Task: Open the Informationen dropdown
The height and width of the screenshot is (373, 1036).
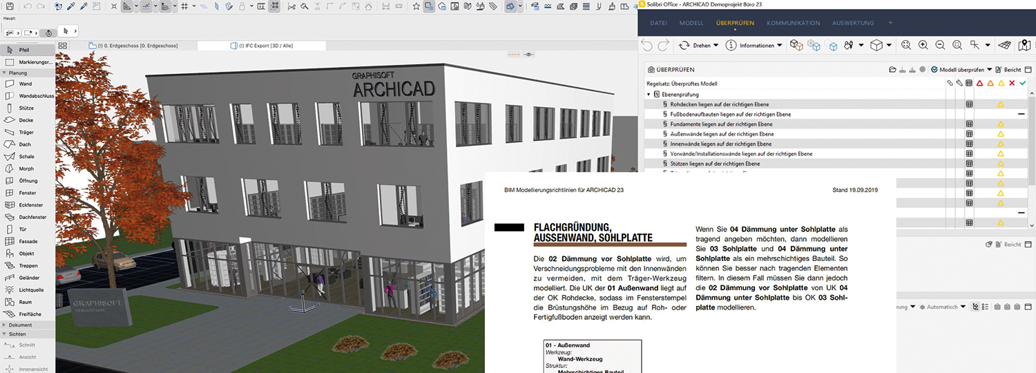Action: pos(756,45)
